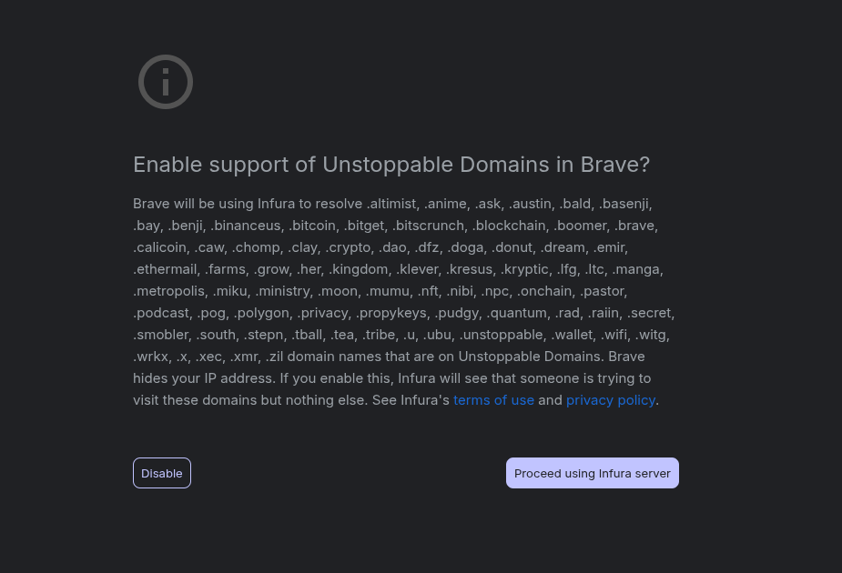Click the .metropolis domain text
Screen dimensions: 842x573
click(168, 291)
